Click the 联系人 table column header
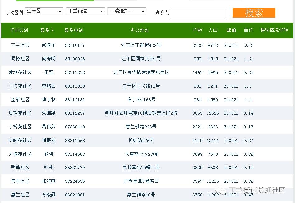This screenshot has height=203, width=295. (x=47, y=30)
